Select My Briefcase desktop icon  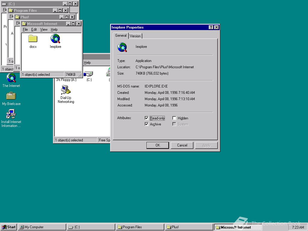tap(11, 96)
